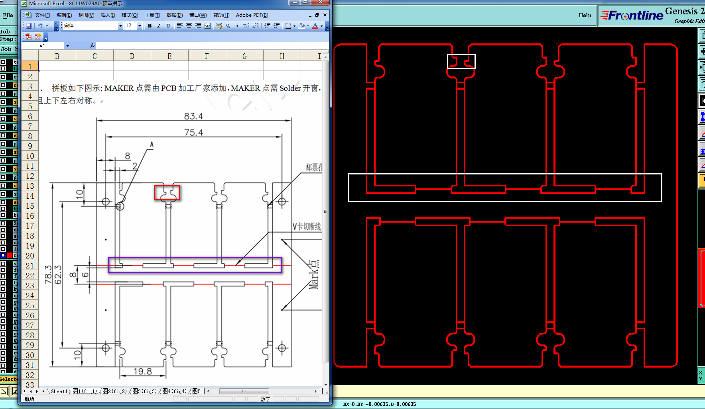The image size is (705, 409).
Task: Open the Genesis Help menu
Action: click(x=585, y=15)
